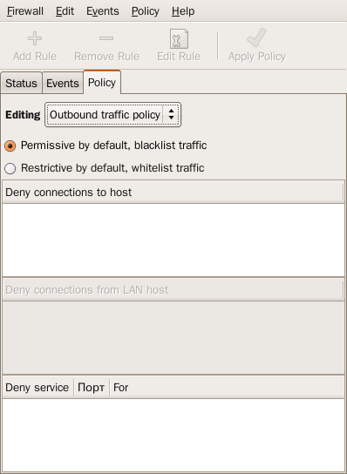The image size is (347, 474).
Task: Open the Events menu in menu bar
Action: [x=103, y=11]
